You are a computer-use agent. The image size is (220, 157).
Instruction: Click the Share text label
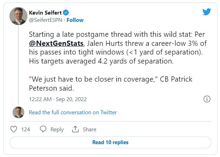tap(89, 129)
